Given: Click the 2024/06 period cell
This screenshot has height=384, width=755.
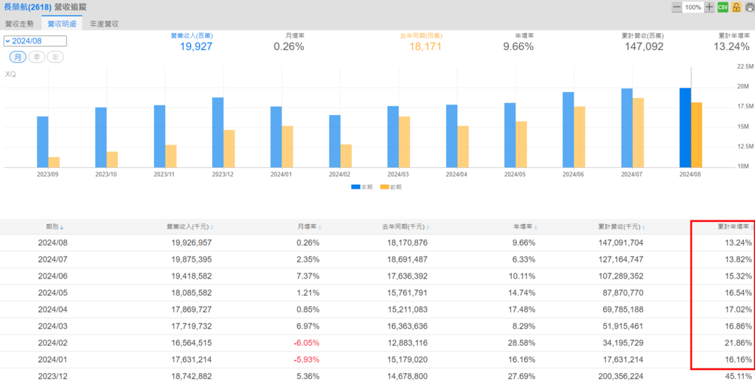Looking at the screenshot, I should coord(52,276).
